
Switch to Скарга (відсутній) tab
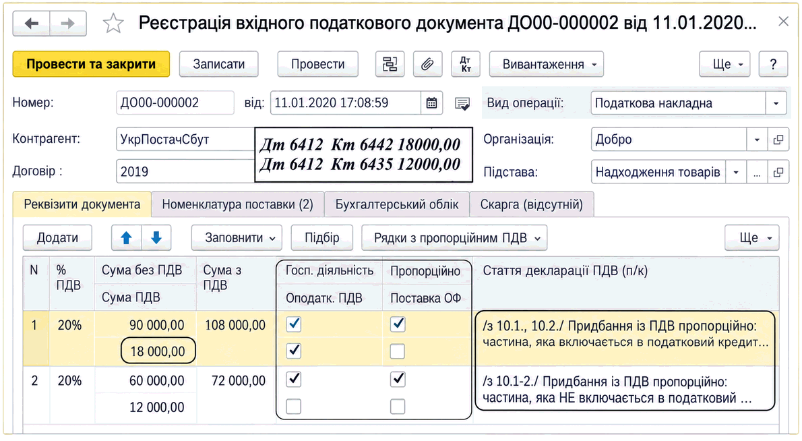(x=532, y=204)
